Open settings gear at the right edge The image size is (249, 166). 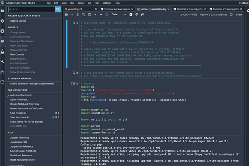[x=248, y=10]
